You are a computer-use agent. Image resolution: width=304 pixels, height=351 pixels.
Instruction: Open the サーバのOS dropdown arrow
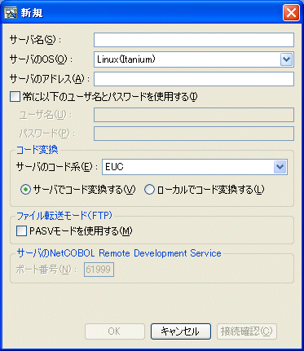coord(286,59)
